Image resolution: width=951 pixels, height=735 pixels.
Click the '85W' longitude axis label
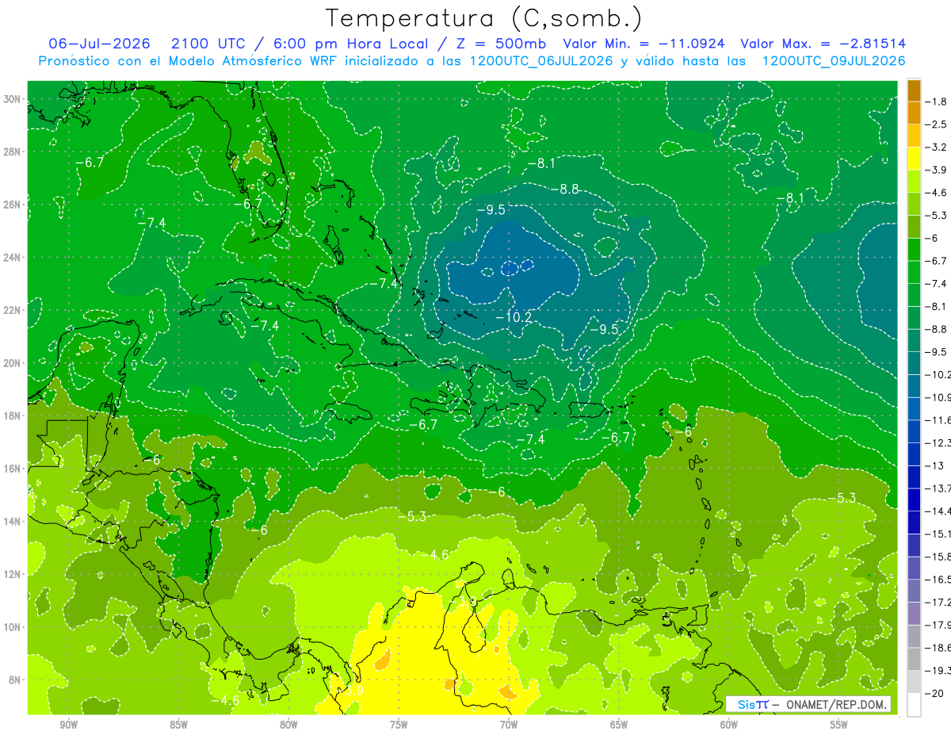(179, 725)
